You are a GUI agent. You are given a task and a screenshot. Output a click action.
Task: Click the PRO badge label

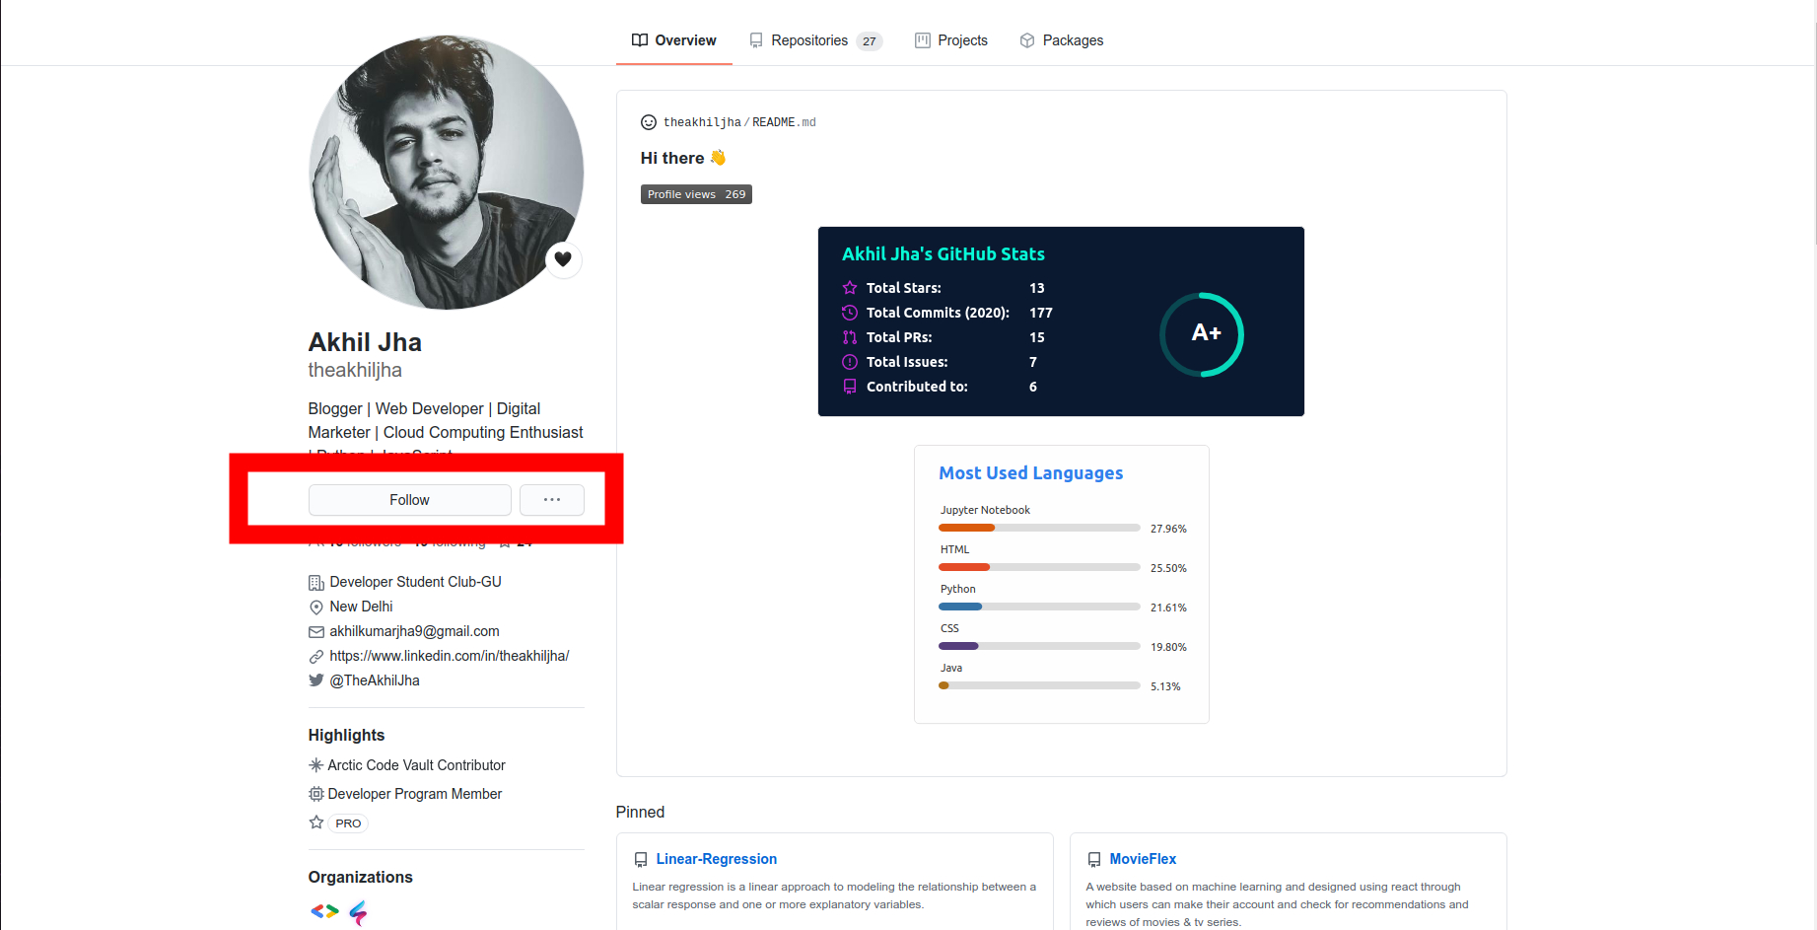(348, 823)
